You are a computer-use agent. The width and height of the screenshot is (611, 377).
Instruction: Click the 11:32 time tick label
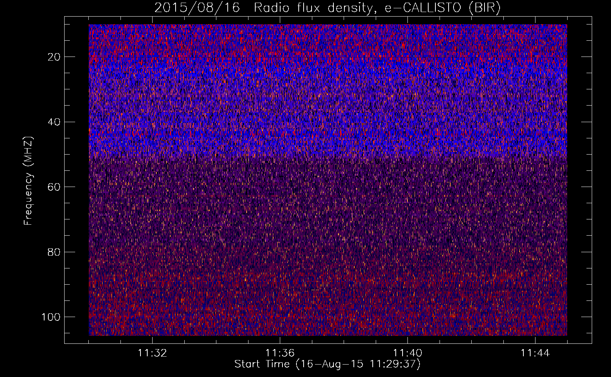tap(152, 353)
